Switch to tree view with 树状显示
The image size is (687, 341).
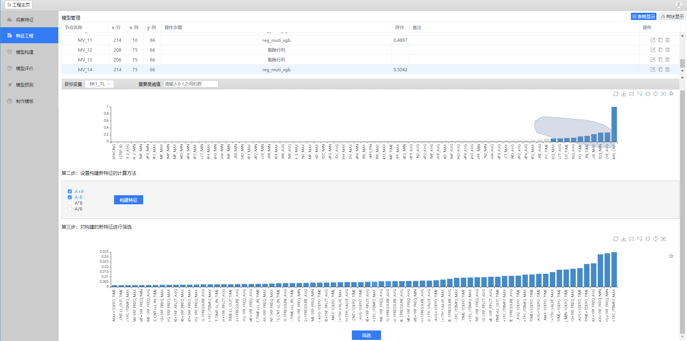pyautogui.click(x=672, y=16)
